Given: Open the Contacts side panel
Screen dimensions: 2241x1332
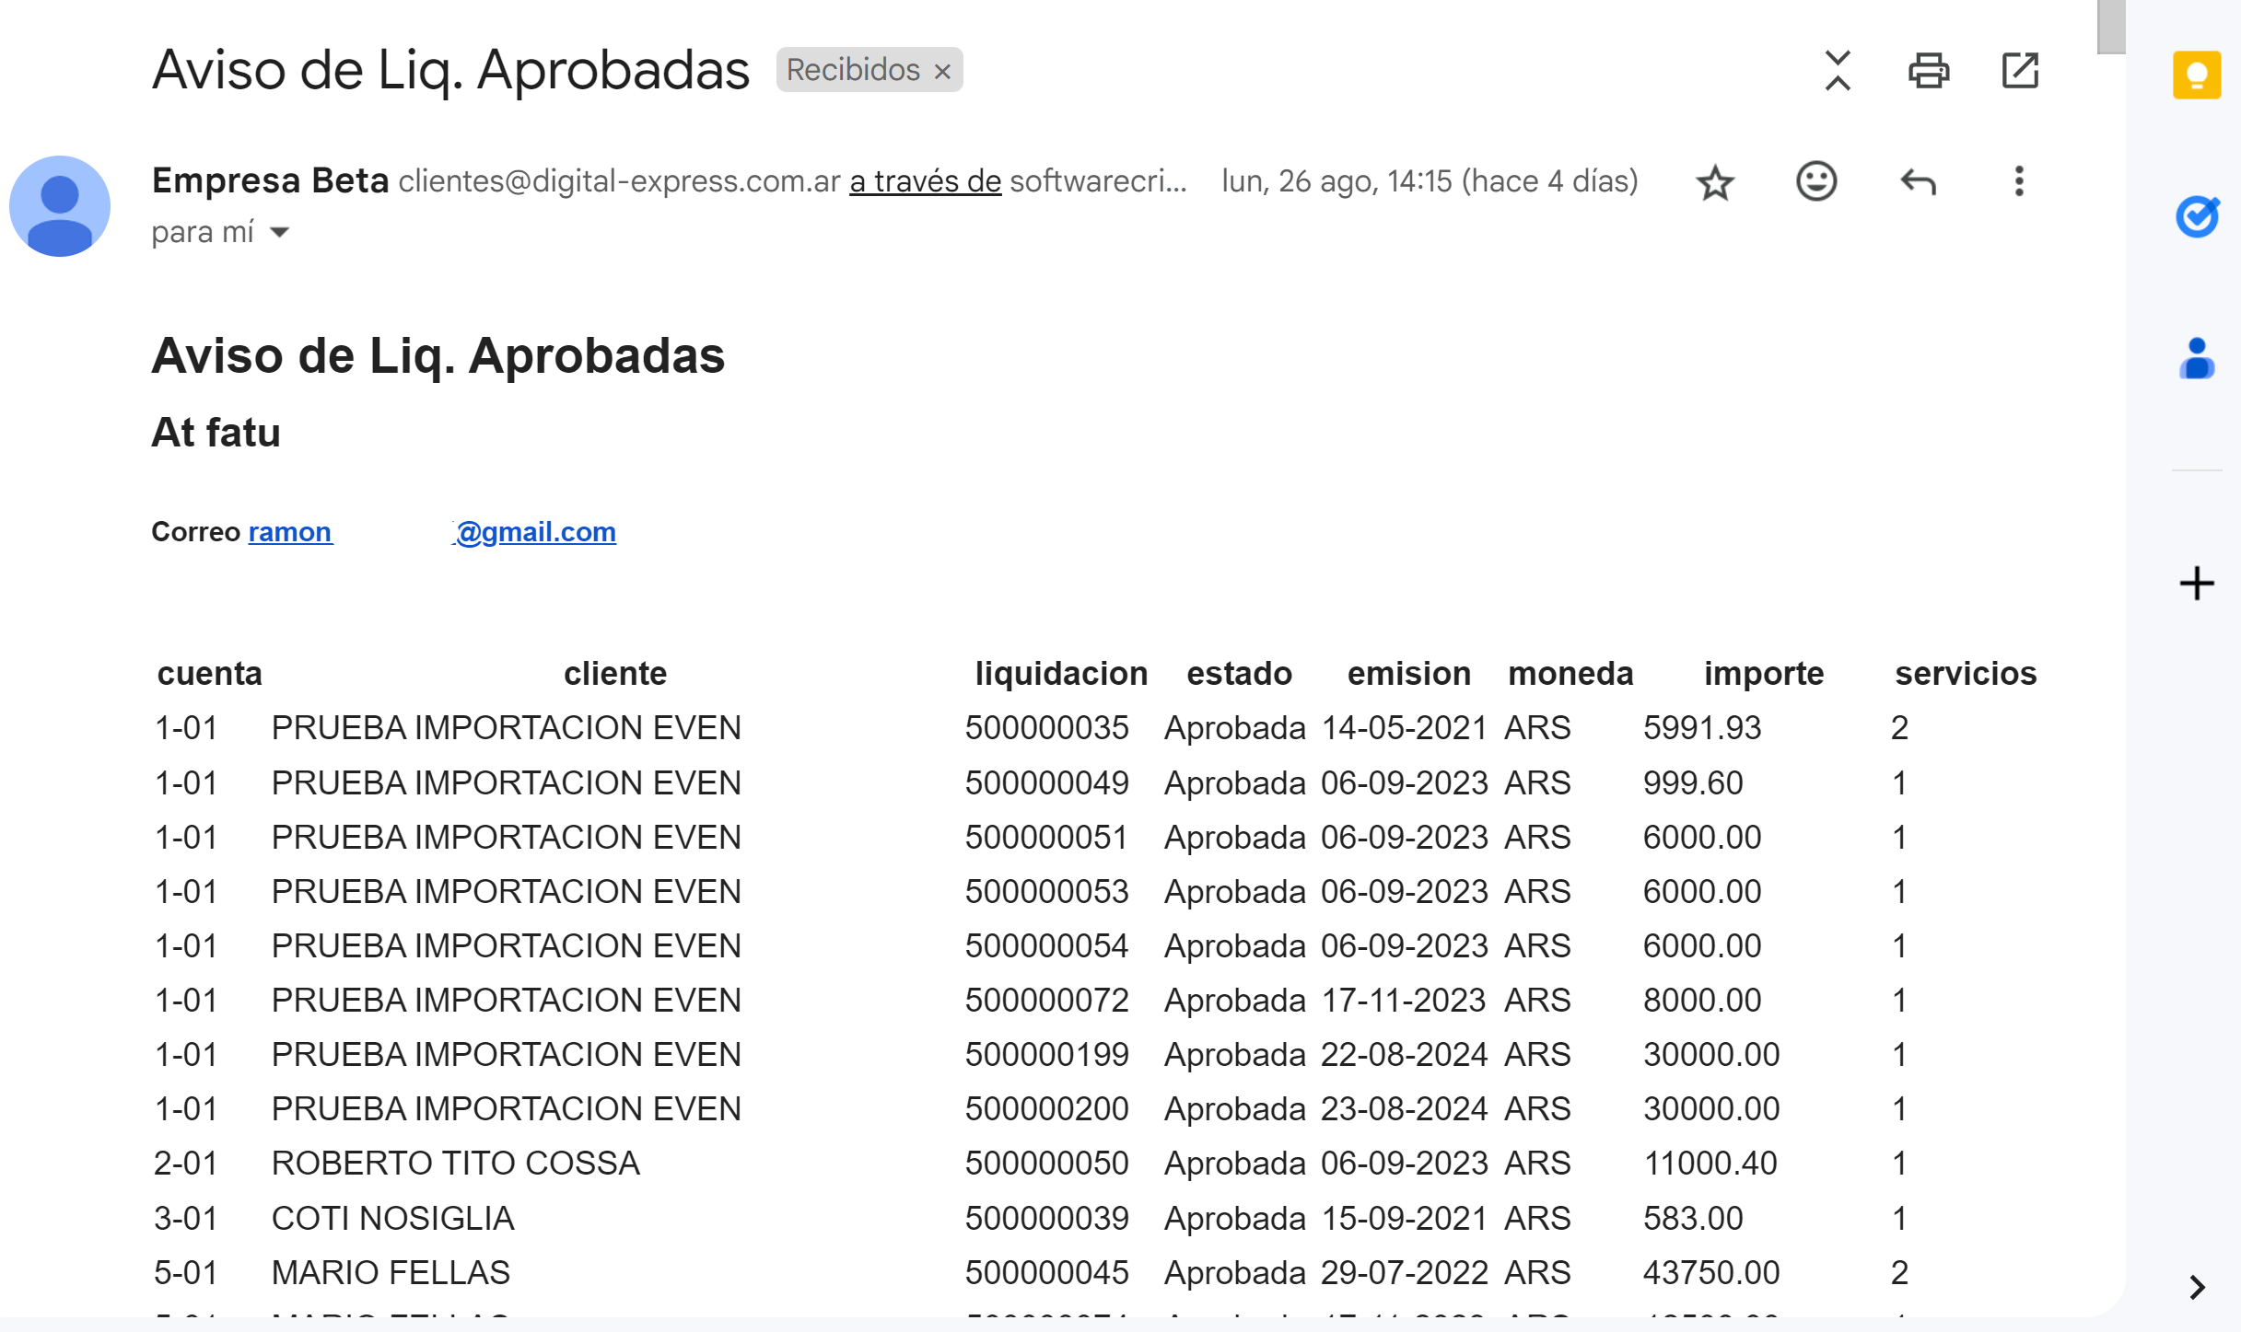Looking at the screenshot, I should coord(2196,358).
